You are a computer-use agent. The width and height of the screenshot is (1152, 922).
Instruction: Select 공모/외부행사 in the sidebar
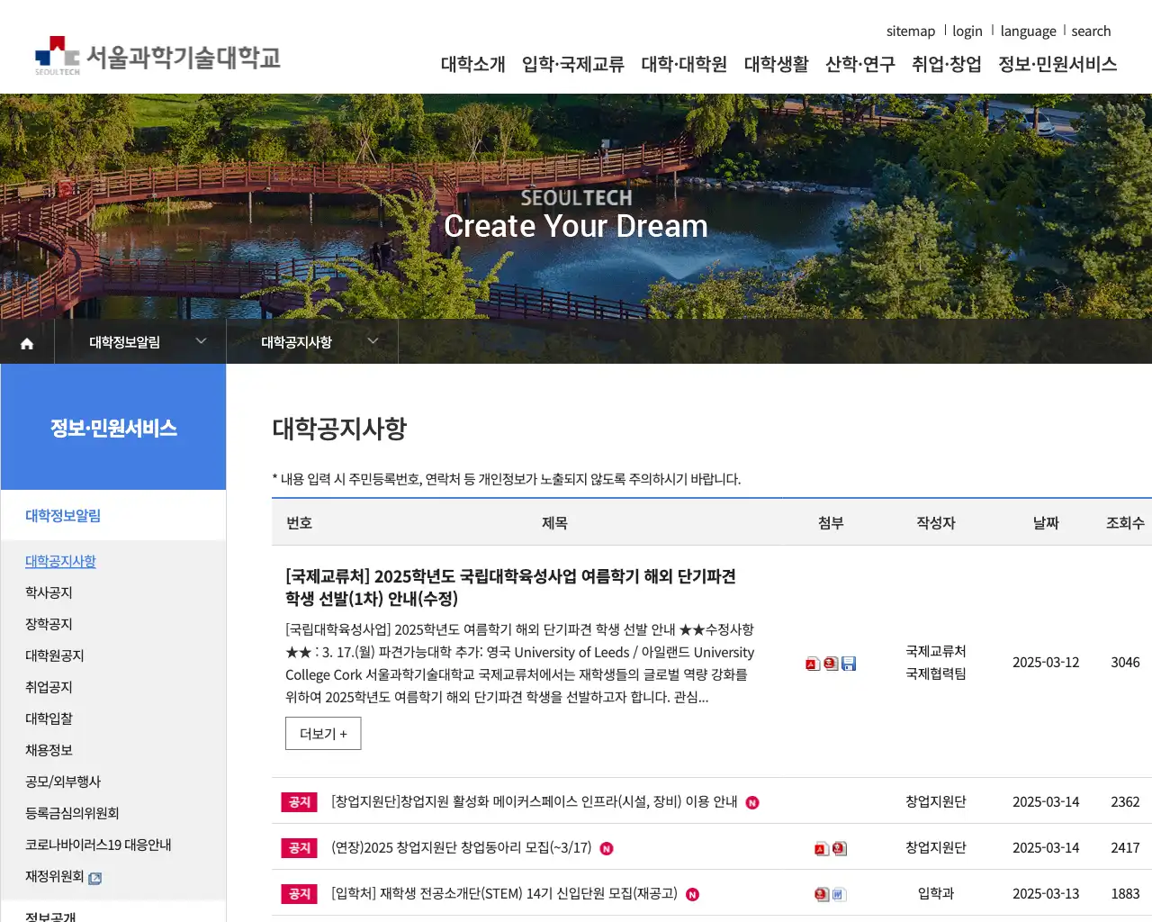tap(63, 782)
